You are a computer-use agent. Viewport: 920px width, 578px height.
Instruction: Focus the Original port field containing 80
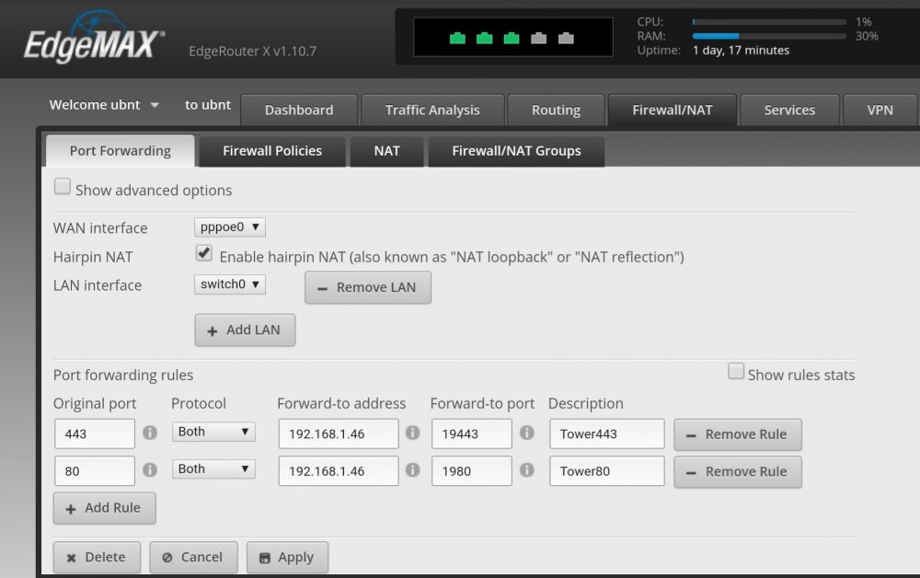click(x=95, y=470)
